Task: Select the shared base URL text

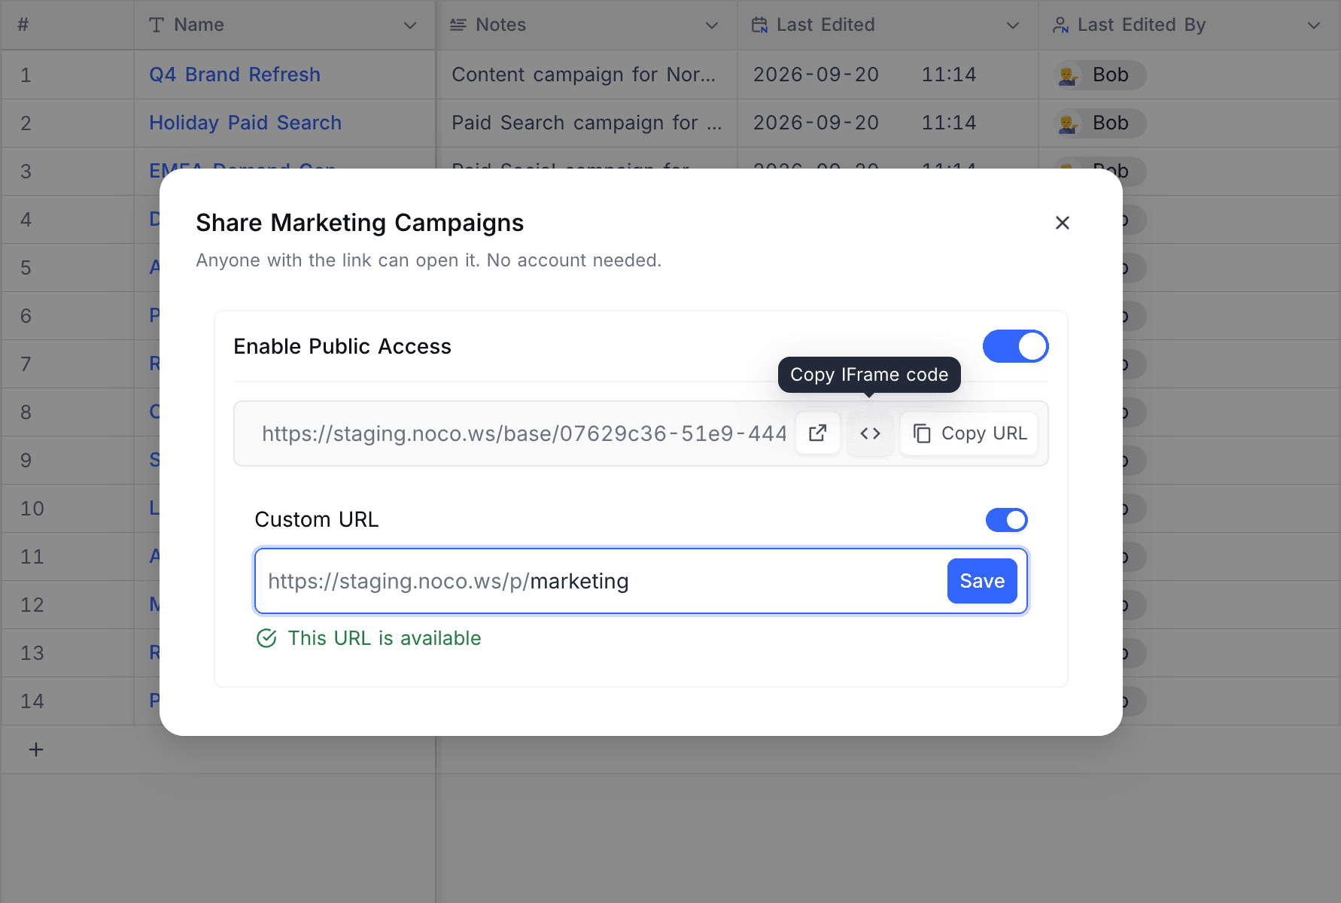Action: click(x=524, y=433)
